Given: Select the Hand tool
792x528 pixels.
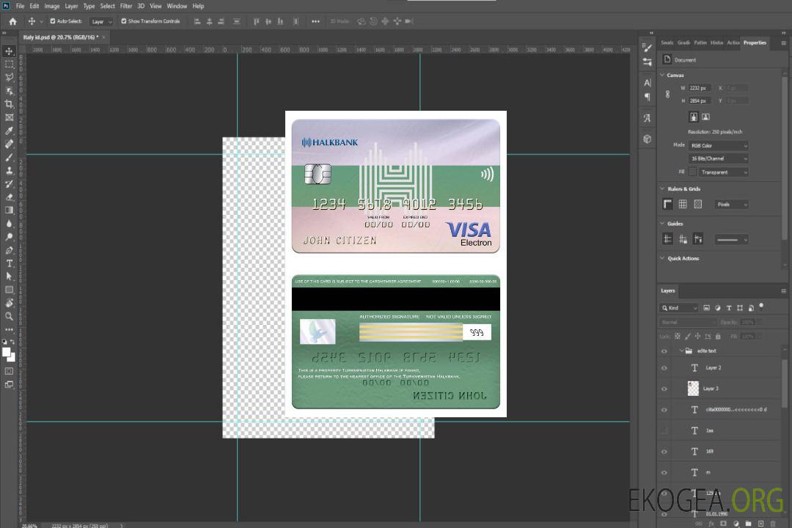Looking at the screenshot, I should tap(9, 303).
